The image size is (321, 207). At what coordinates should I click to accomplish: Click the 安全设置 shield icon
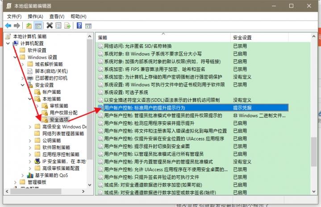pos(30,85)
